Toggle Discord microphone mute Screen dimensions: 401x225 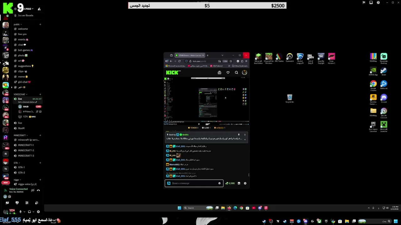click(x=20, y=212)
